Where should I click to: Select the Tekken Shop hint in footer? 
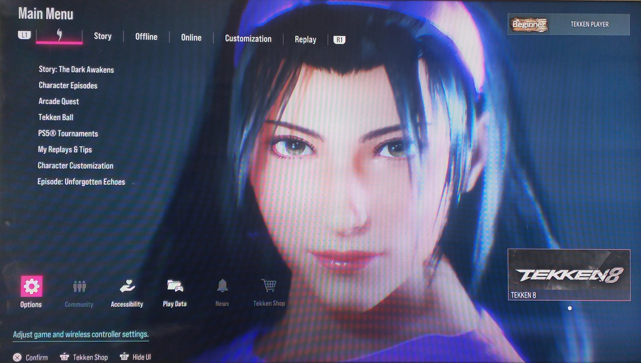click(90, 357)
